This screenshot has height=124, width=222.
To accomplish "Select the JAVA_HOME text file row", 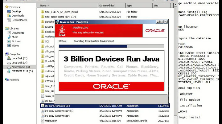I will pyautogui.click(x=47, y=96).
